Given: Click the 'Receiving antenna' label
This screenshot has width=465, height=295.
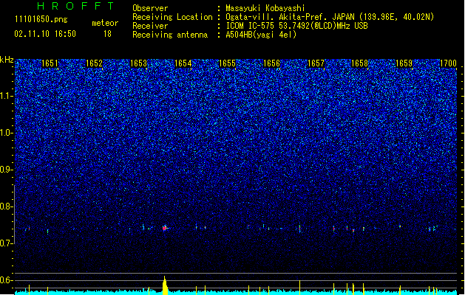Looking at the screenshot, I should tap(170, 35).
